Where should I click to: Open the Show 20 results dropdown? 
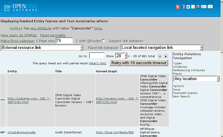[121, 56]
